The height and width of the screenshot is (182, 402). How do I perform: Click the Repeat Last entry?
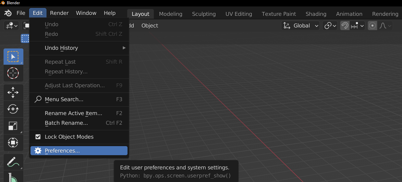79,62
